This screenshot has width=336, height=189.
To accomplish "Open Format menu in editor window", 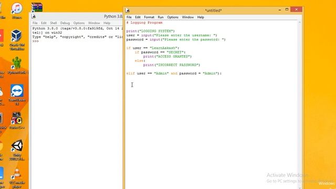I will pyautogui.click(x=149, y=17).
